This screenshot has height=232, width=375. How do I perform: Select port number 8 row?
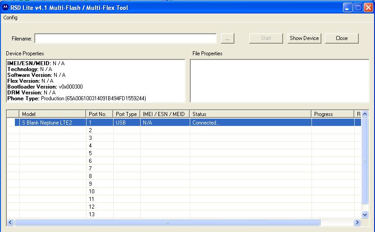click(x=184, y=176)
